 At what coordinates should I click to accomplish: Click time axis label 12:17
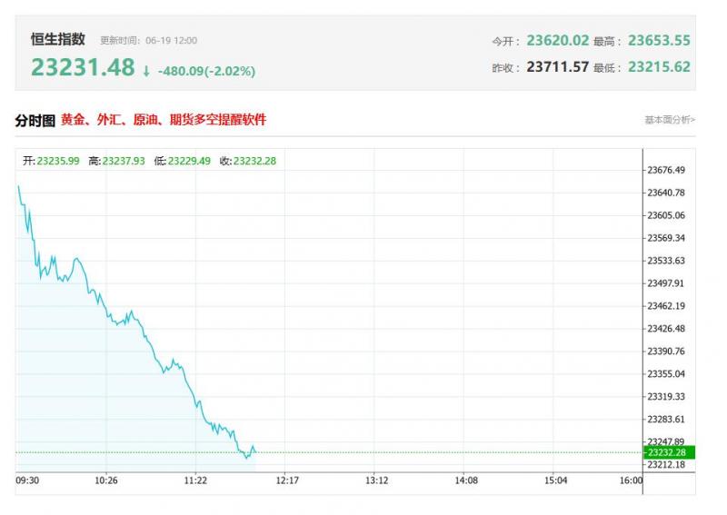pos(287,480)
